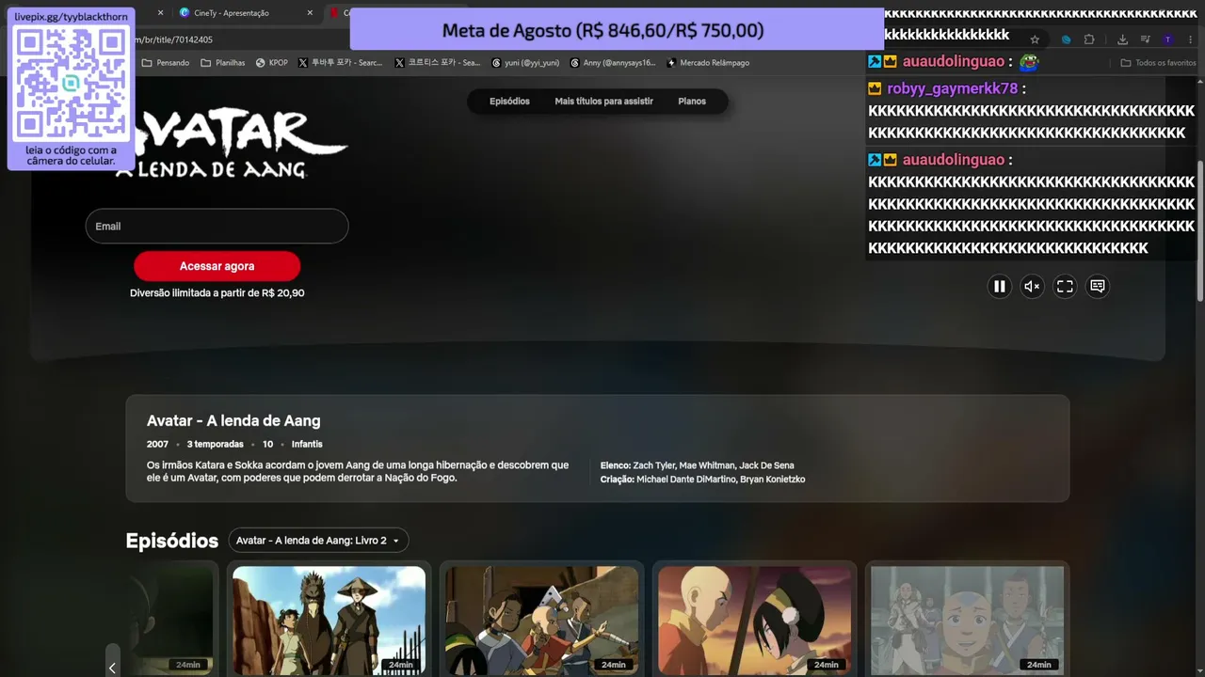This screenshot has height=677, width=1205.
Task: Open the Pensando bookmark folder
Action: pos(166,63)
